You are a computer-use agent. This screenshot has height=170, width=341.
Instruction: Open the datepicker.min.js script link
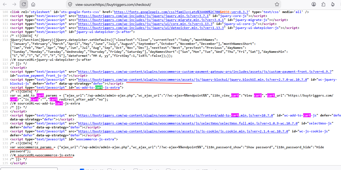click(x=151, y=28)
